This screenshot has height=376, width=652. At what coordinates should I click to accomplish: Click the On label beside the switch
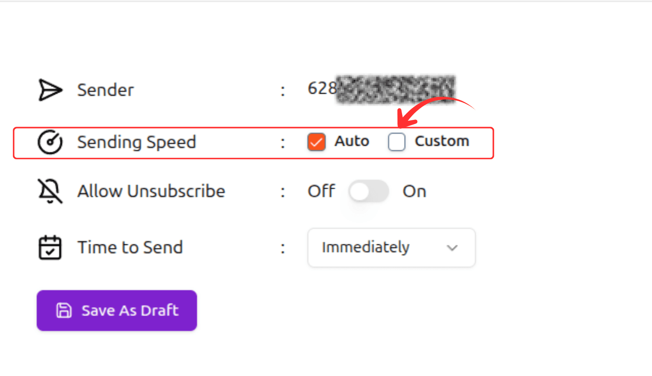[414, 191]
